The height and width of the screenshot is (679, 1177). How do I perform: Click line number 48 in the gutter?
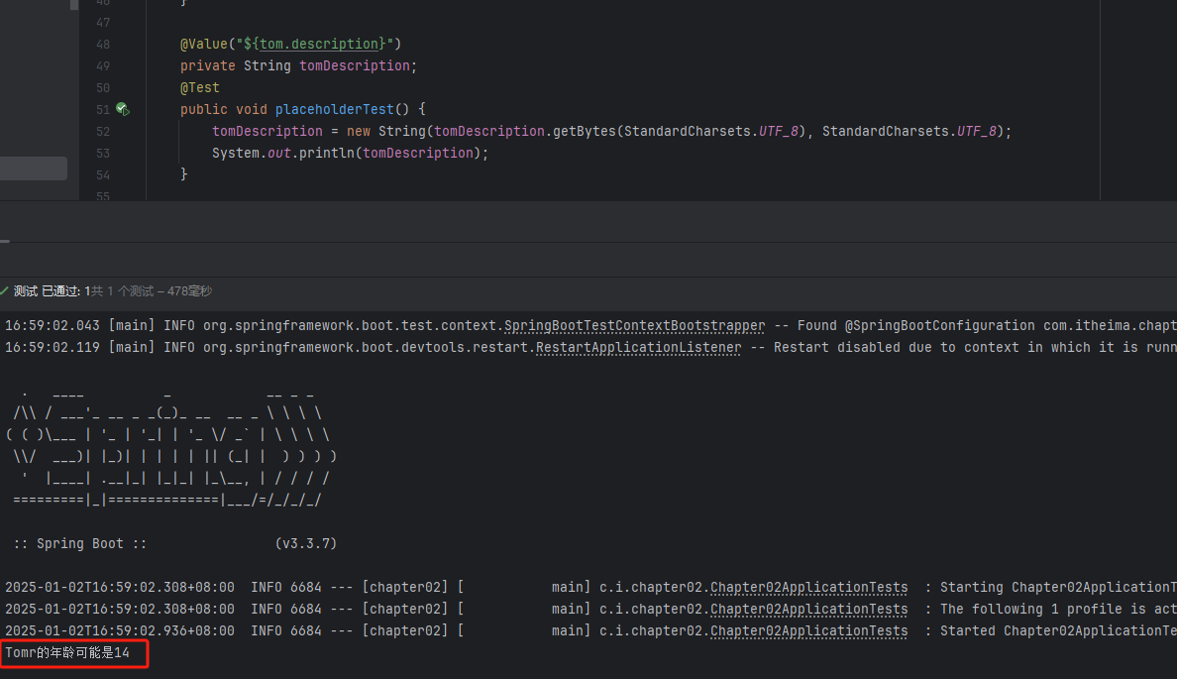click(x=103, y=44)
